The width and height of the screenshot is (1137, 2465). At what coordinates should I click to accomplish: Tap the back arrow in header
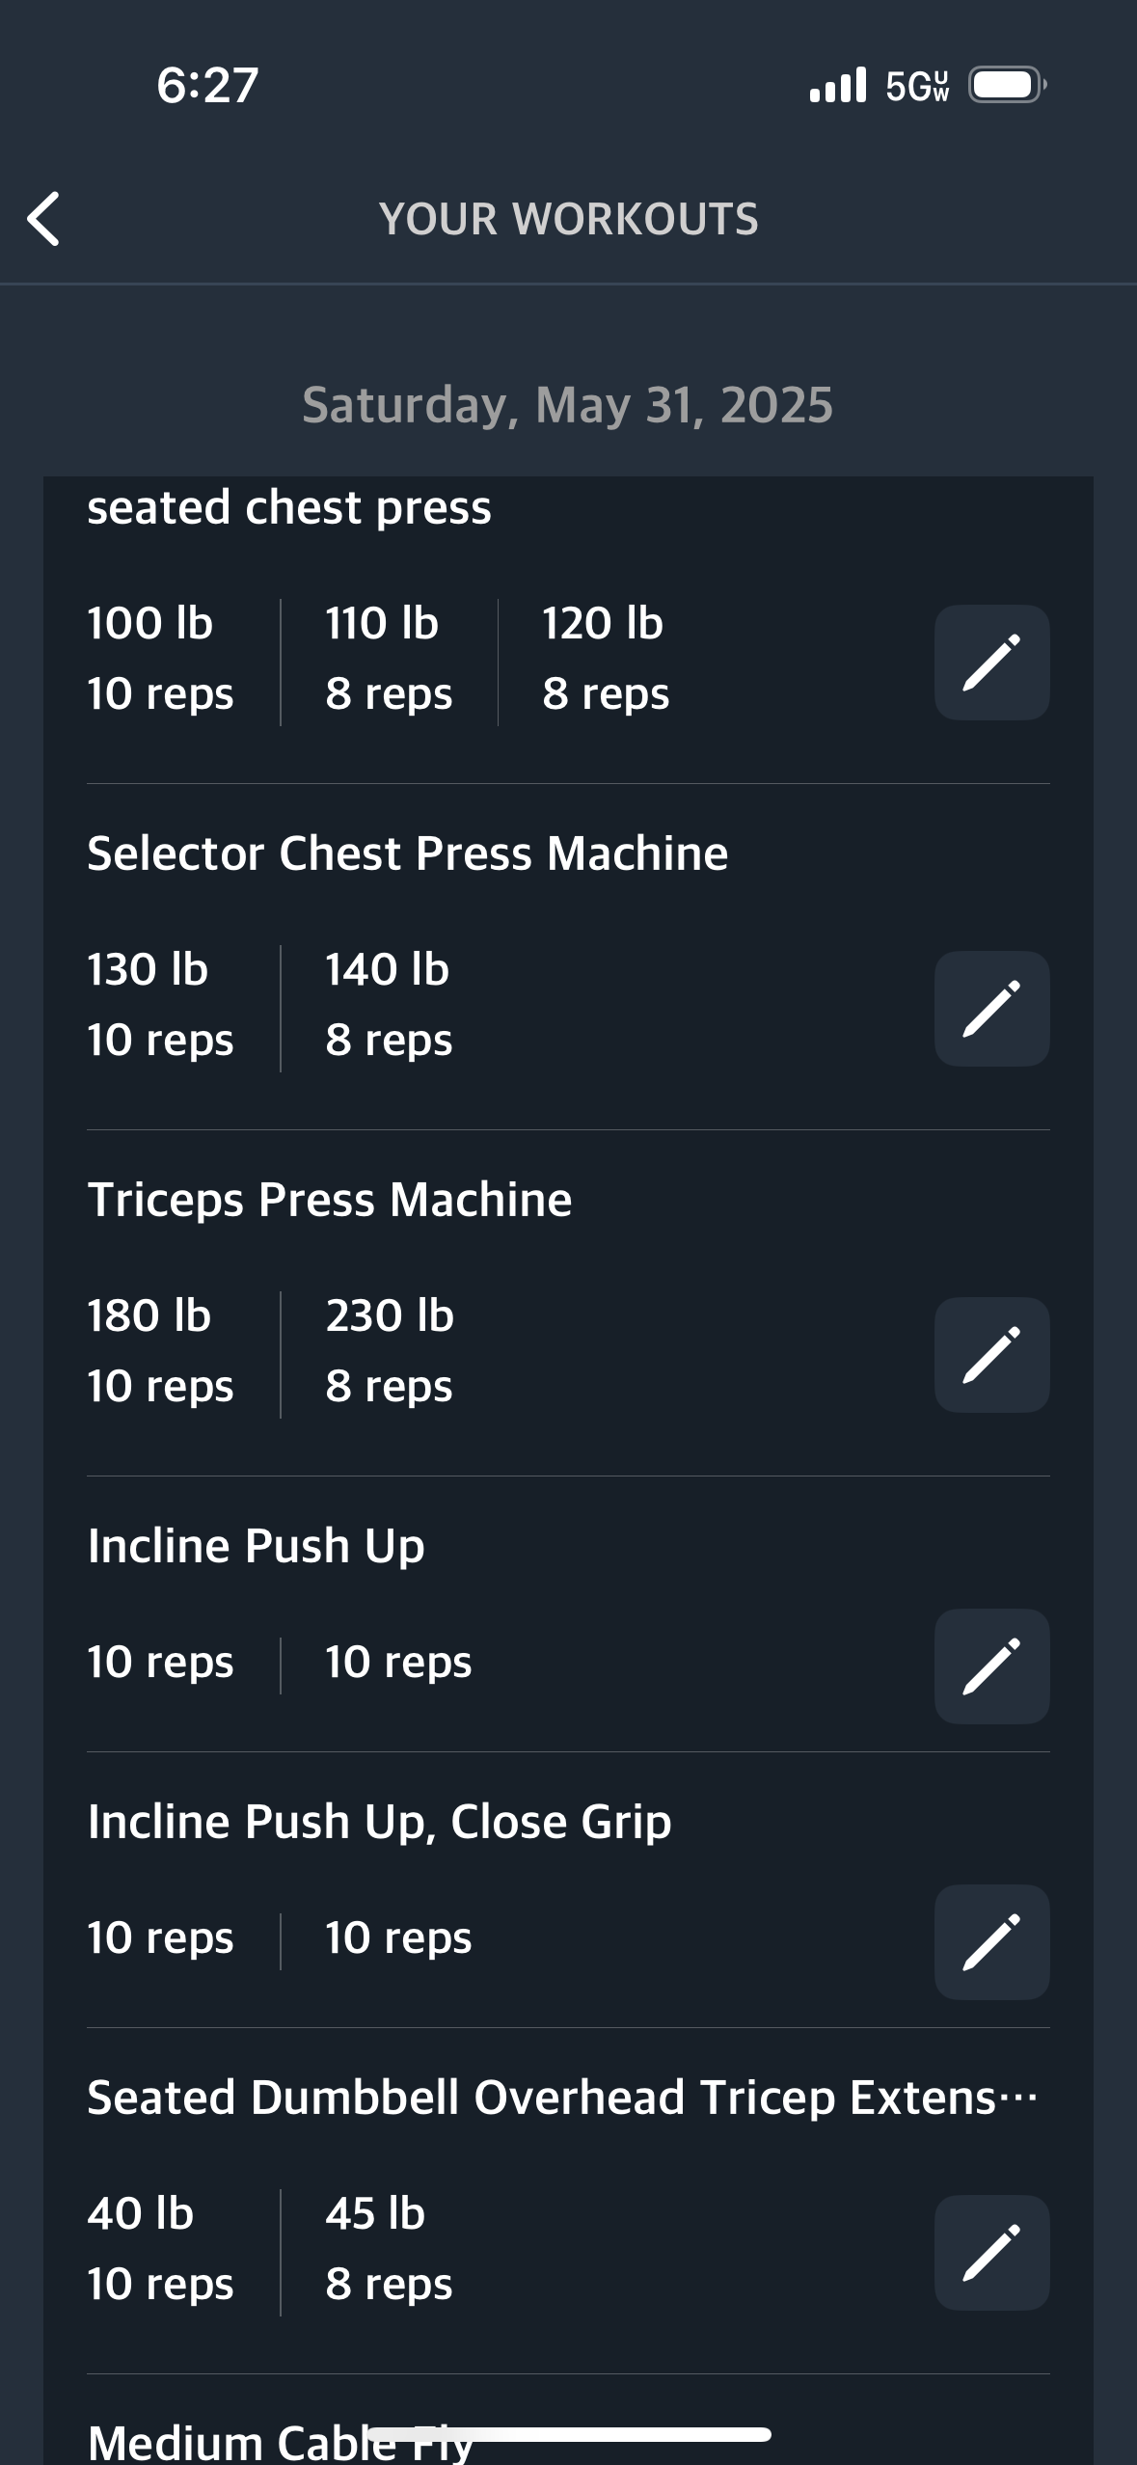click(x=44, y=219)
